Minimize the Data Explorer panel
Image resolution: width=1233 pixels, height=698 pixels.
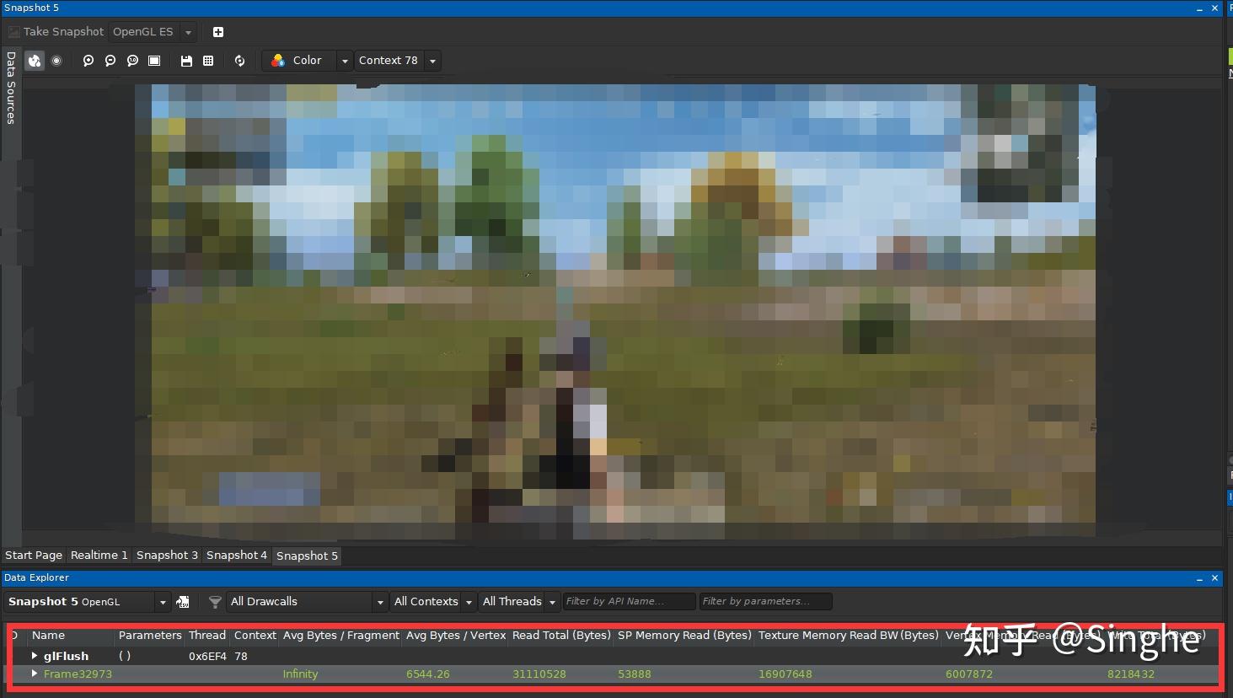coord(1199,578)
